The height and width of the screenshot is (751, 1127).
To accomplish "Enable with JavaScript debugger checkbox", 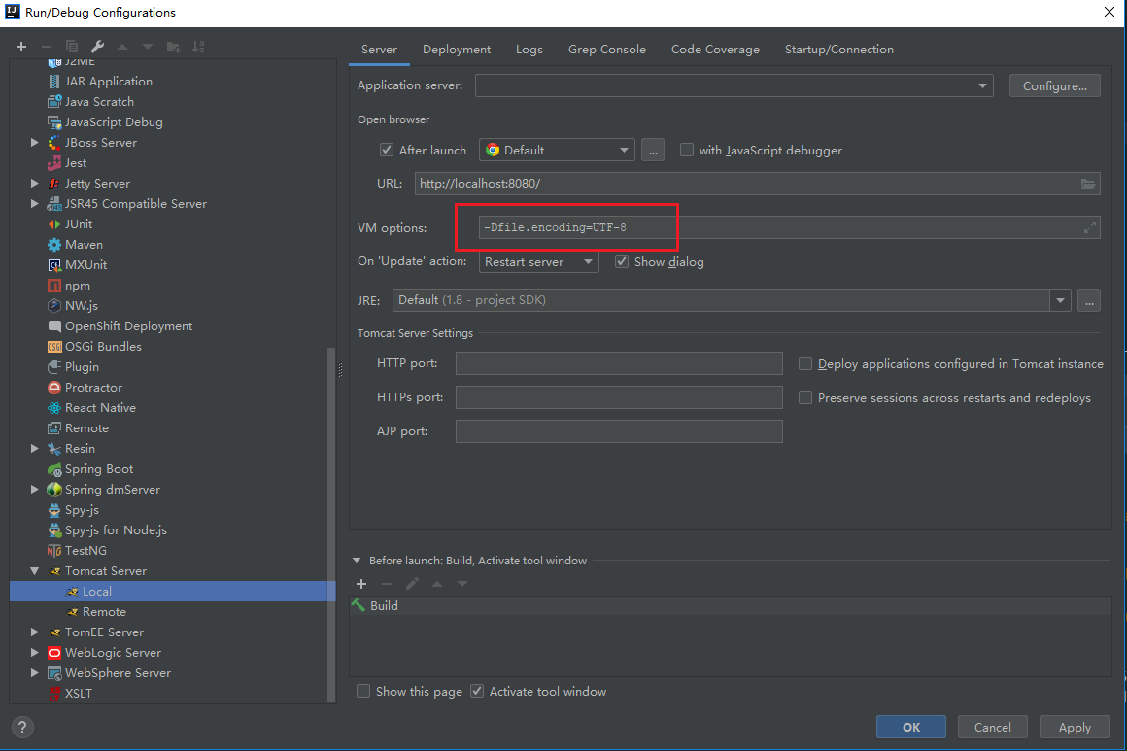I will (x=687, y=151).
